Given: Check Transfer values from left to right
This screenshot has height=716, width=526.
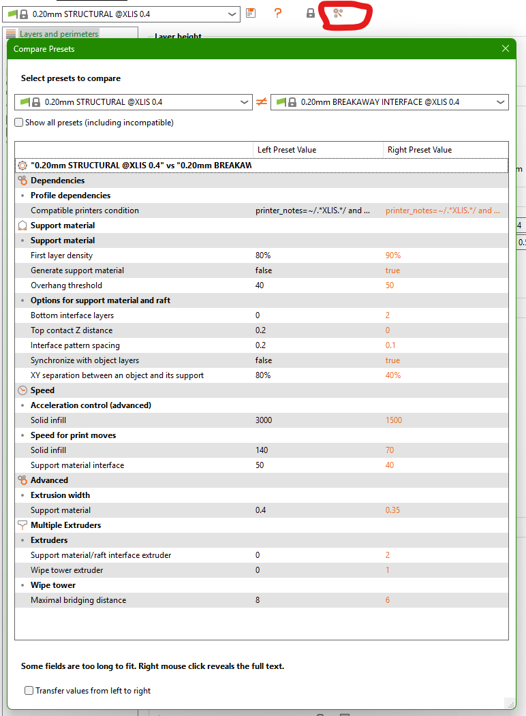Looking at the screenshot, I should (29, 690).
